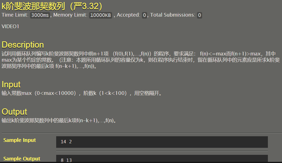The width and height of the screenshot is (282, 163).
Task: Click the 3000ms time limit badge
Action: 40,15
